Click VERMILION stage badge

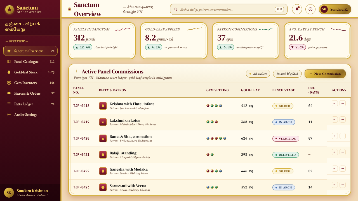[286, 138]
